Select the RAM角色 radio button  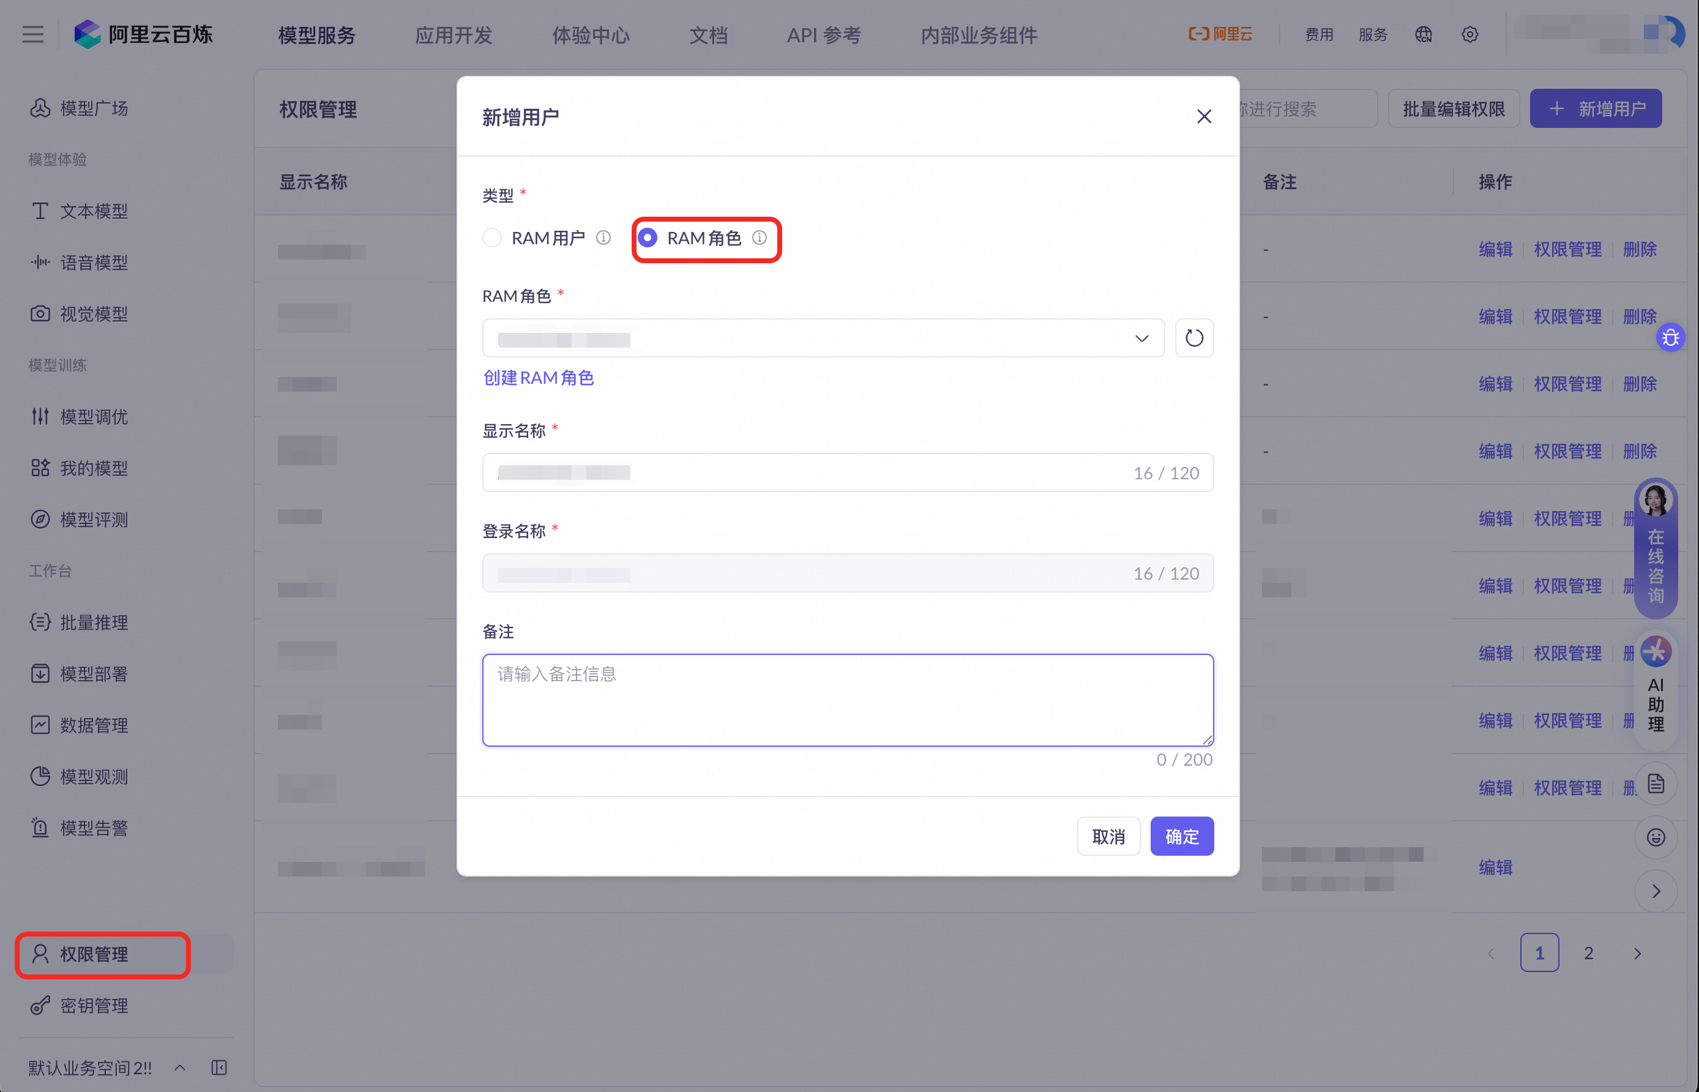pyautogui.click(x=647, y=237)
